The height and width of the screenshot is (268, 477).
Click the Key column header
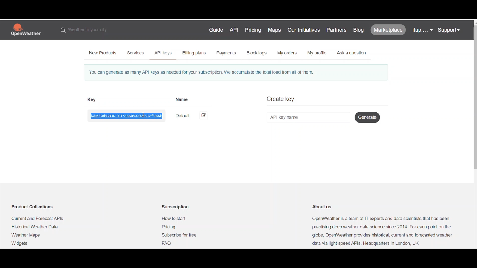[91, 99]
